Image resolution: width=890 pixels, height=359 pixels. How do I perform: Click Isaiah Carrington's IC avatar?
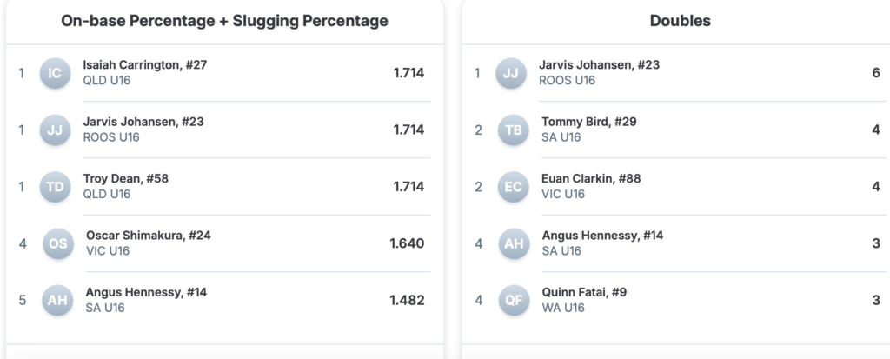pyautogui.click(x=56, y=73)
